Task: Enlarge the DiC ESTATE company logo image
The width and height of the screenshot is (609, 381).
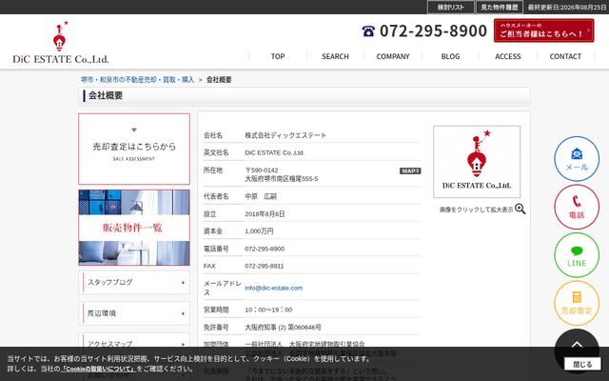Action: point(477,162)
